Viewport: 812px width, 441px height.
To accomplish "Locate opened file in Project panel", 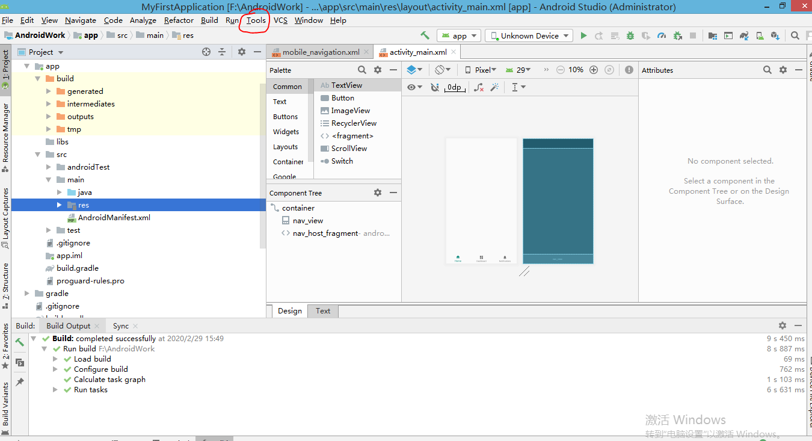I will 206,52.
